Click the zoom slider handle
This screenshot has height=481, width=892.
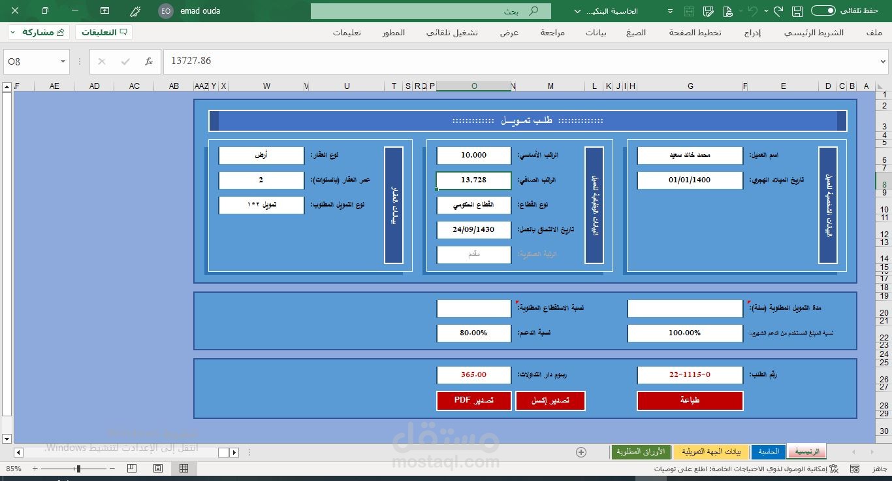[78, 469]
